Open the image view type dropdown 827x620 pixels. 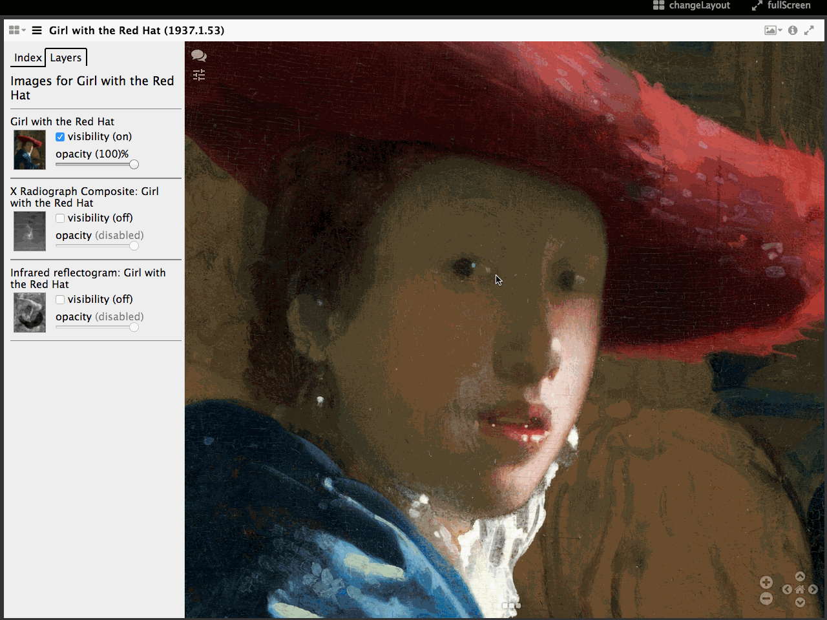[x=773, y=30]
